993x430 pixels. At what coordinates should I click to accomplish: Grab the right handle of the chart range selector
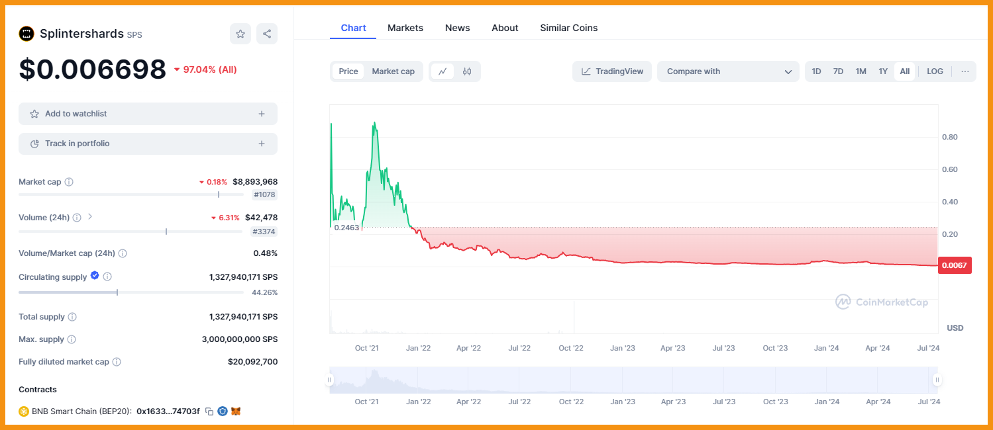(x=937, y=380)
